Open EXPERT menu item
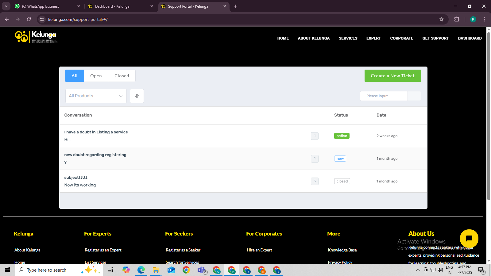This screenshot has width=491, height=276. 373,38
